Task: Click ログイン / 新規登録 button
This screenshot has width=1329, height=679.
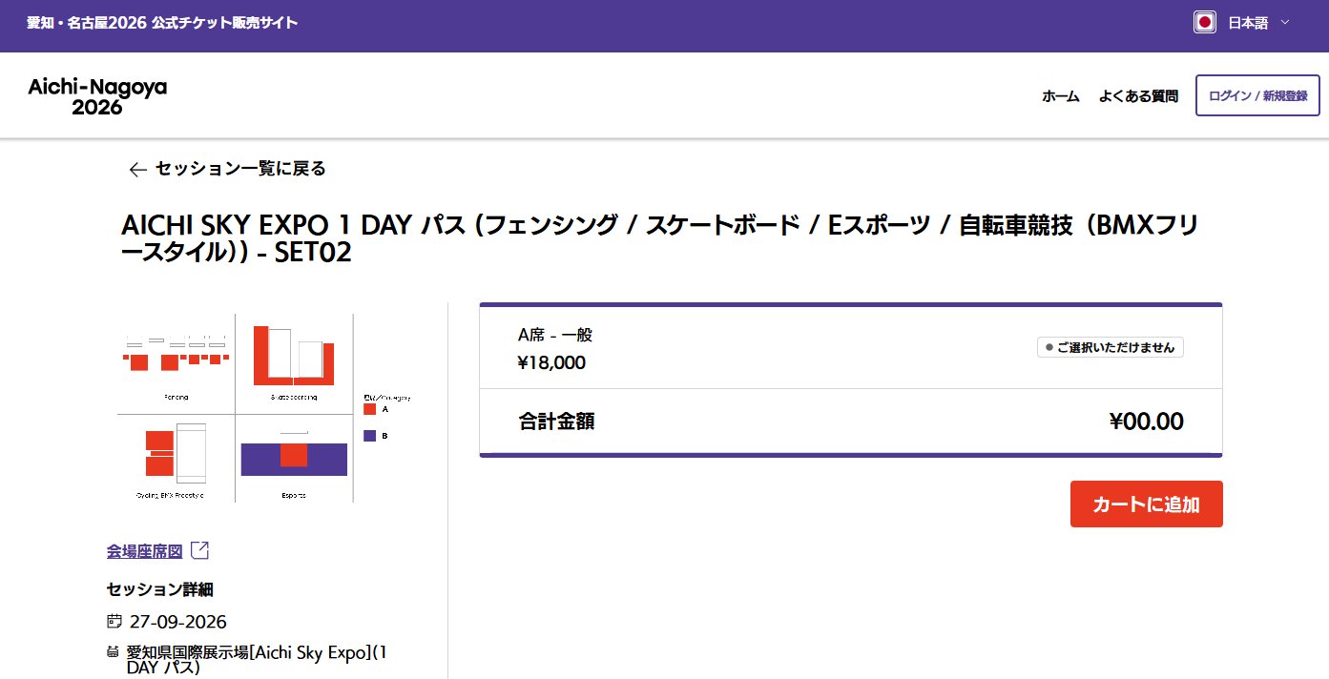Action: click(1257, 96)
